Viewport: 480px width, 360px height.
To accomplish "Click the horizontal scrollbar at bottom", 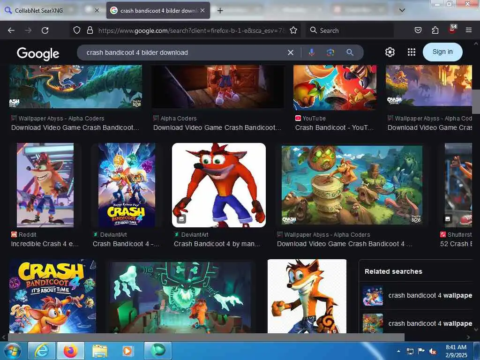I will tap(206, 337).
